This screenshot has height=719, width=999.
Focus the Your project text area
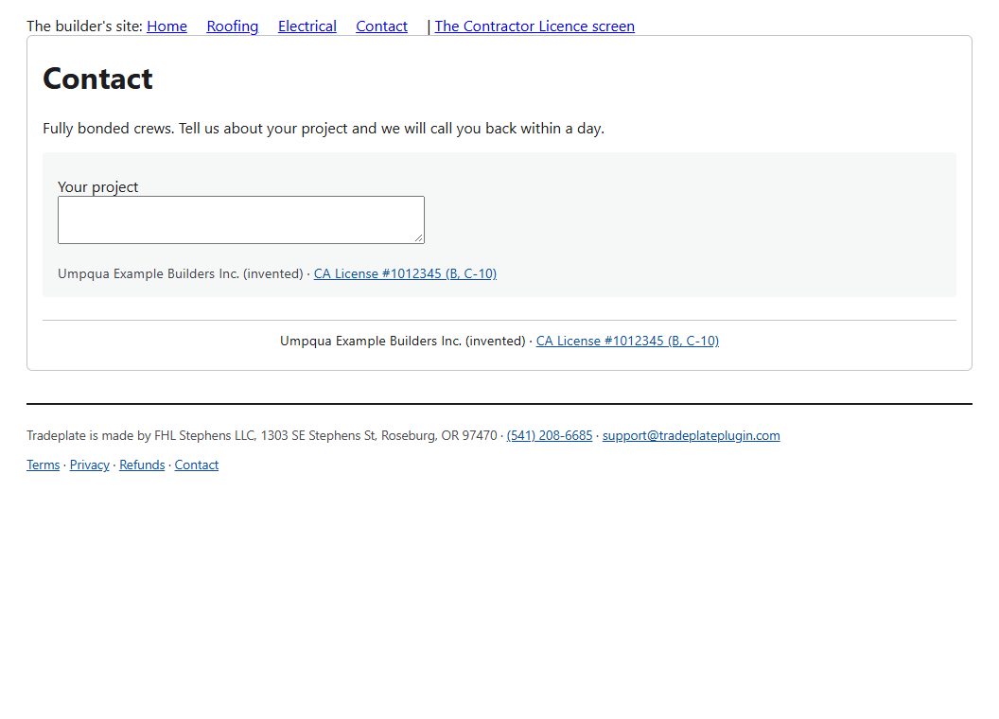[241, 219]
